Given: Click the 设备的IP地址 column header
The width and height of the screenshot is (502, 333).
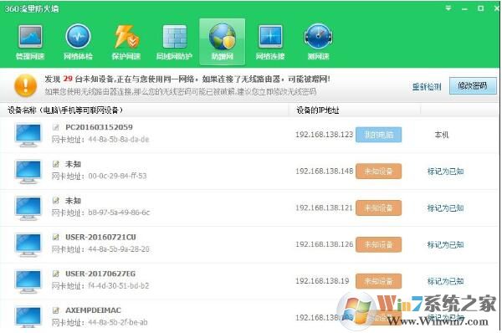Looking at the screenshot, I should (x=318, y=110).
